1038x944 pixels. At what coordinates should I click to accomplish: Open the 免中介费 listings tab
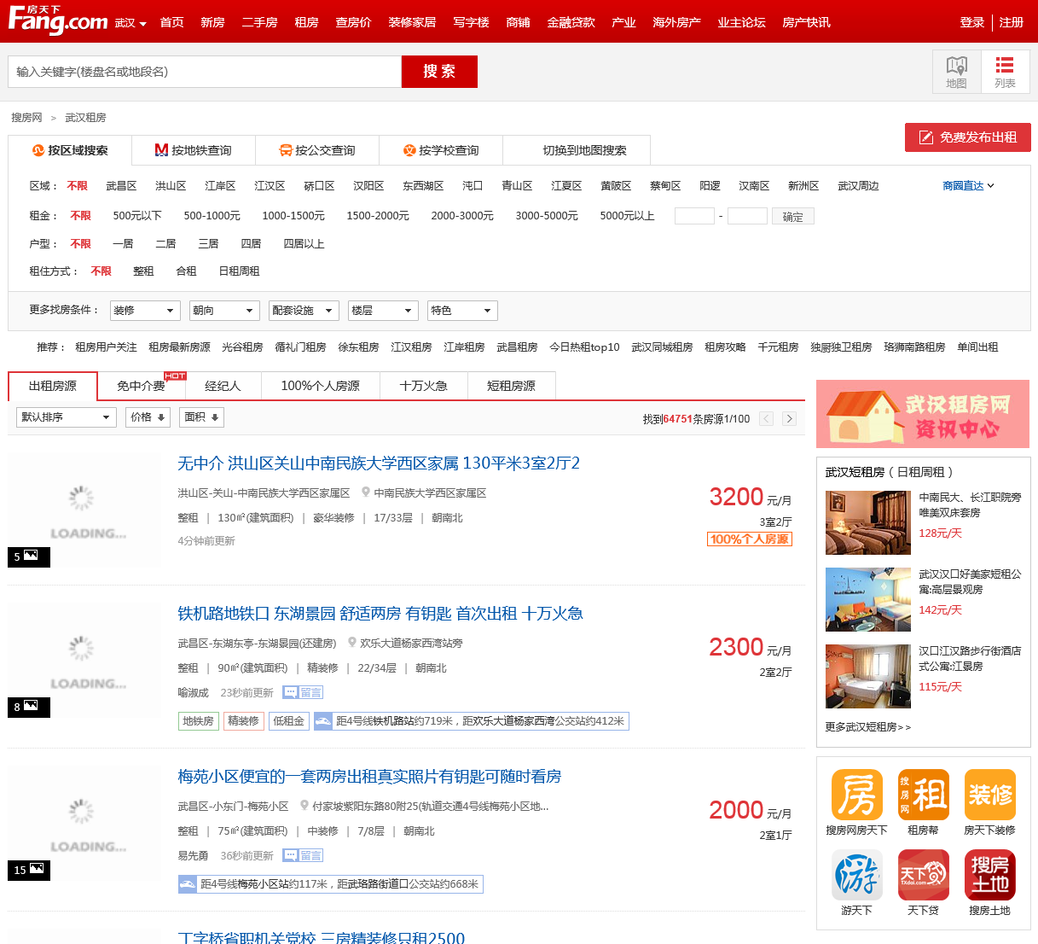[141, 386]
